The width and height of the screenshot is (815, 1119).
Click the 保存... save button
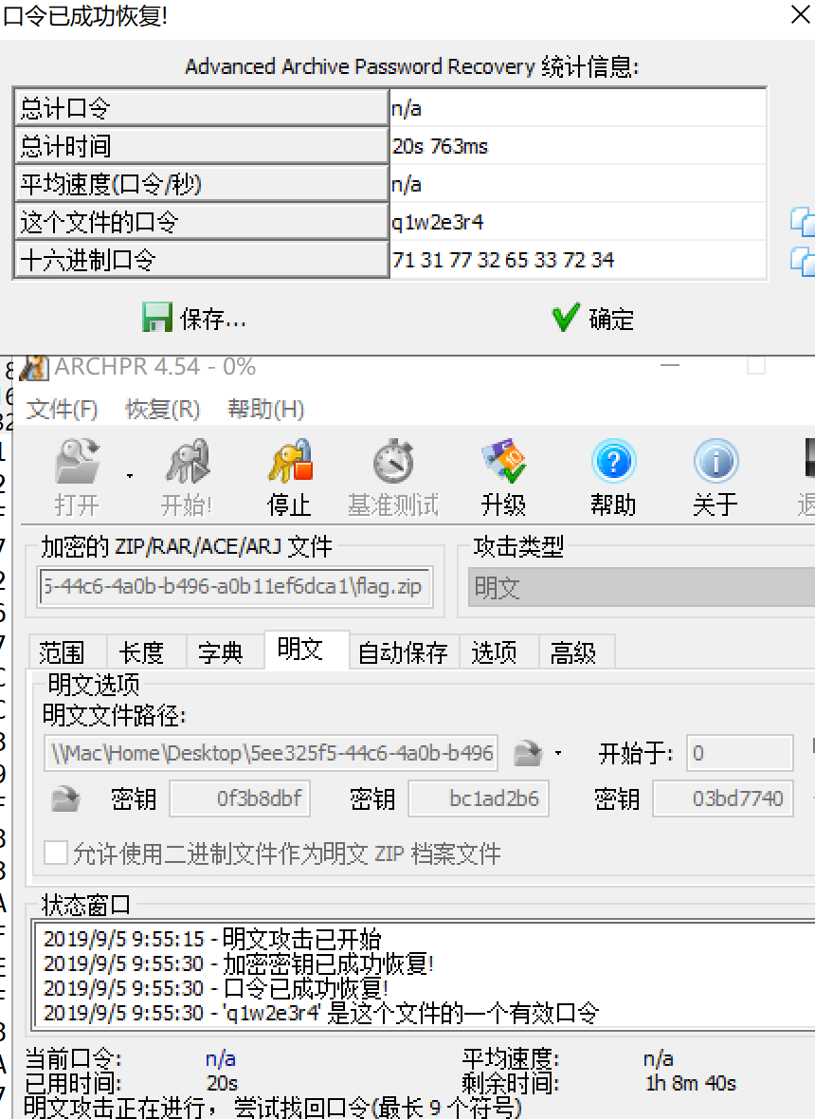click(x=194, y=319)
